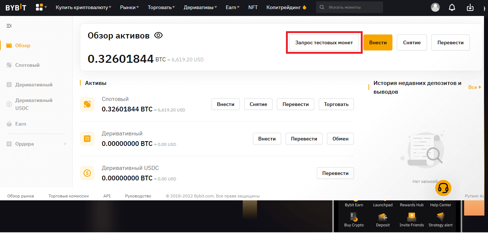The height and width of the screenshot is (233, 488).
Task: Expand the Купить криптовалюту dropdown
Action: tap(83, 7)
